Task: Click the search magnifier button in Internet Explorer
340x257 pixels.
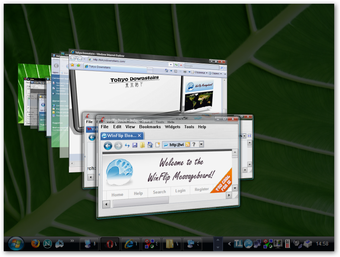Action: [222, 68]
